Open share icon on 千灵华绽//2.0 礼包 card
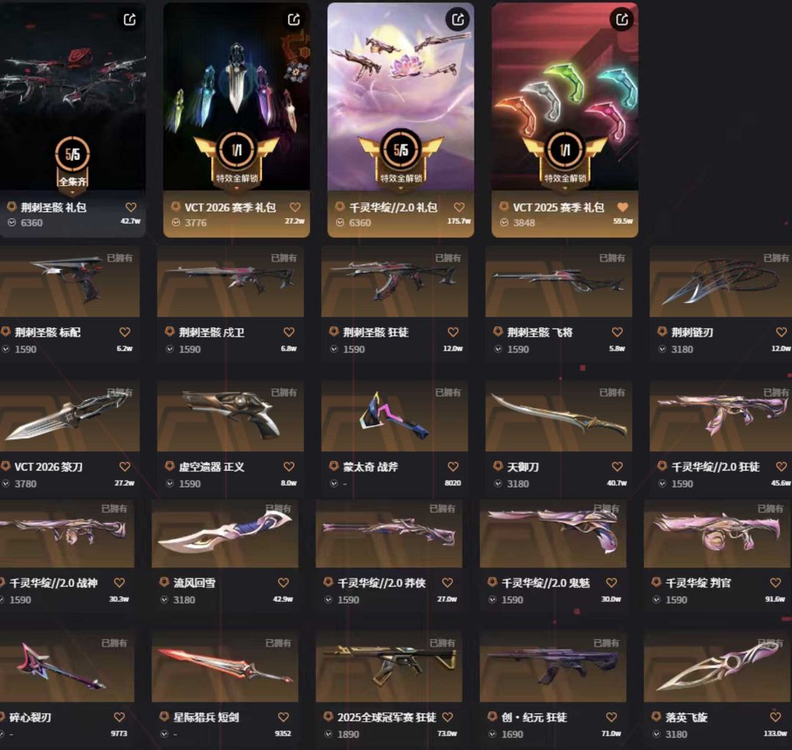 click(458, 20)
